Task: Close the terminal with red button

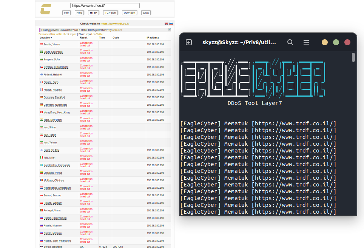Action: pyautogui.click(x=347, y=42)
